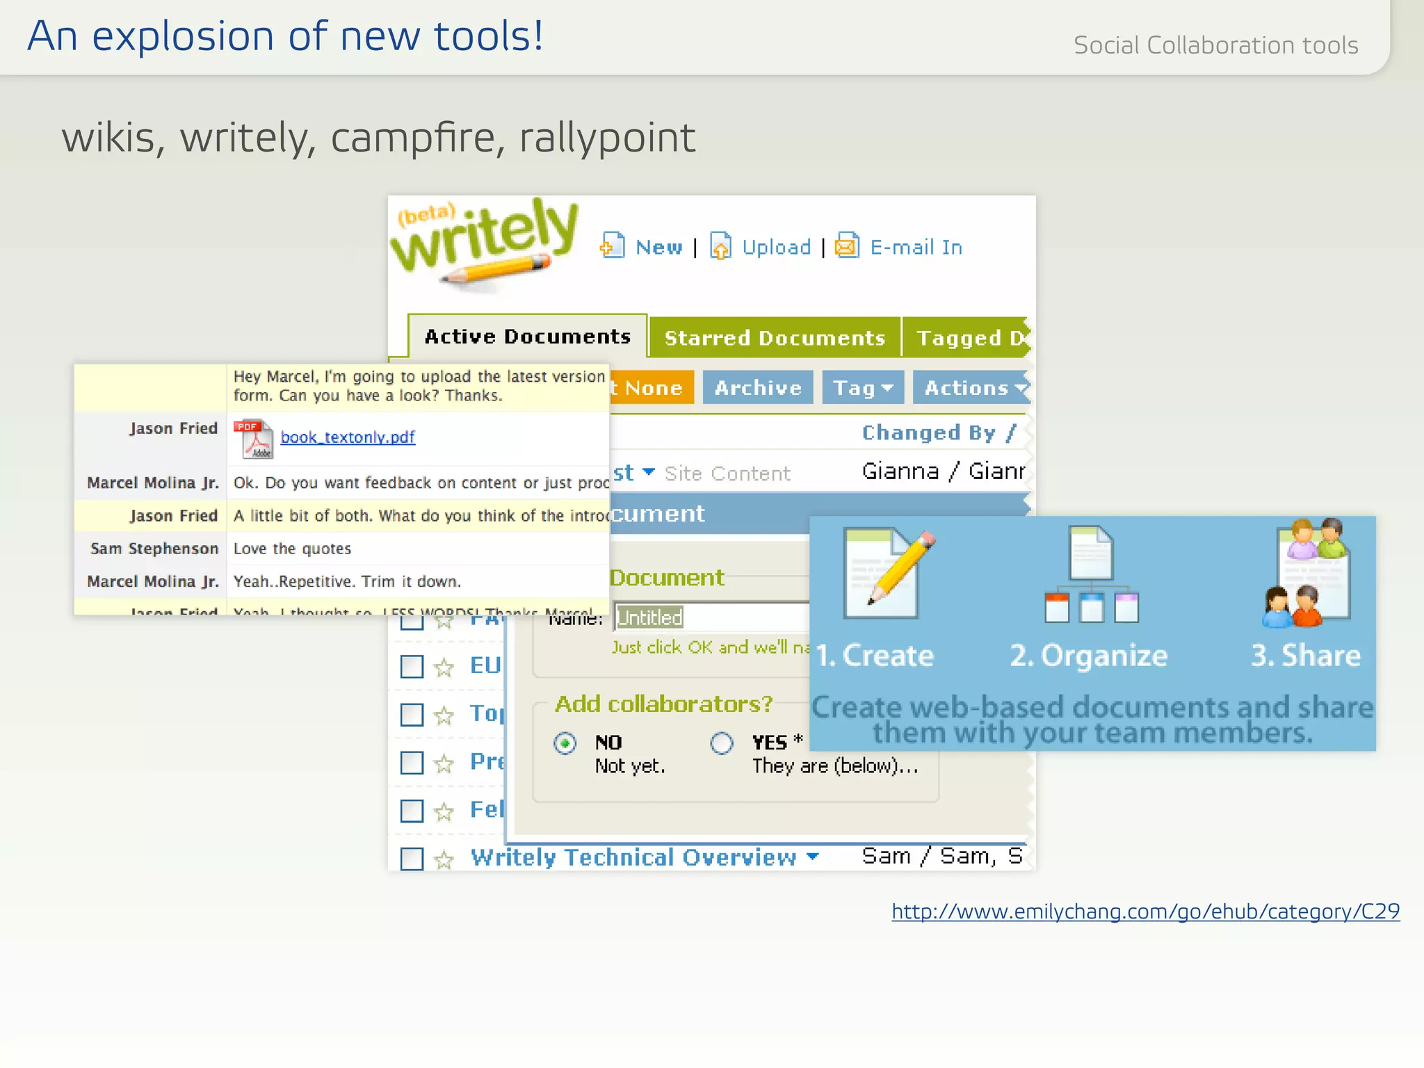This screenshot has width=1424, height=1068.
Task: Click the Share people icon
Action: pyautogui.click(x=1307, y=572)
